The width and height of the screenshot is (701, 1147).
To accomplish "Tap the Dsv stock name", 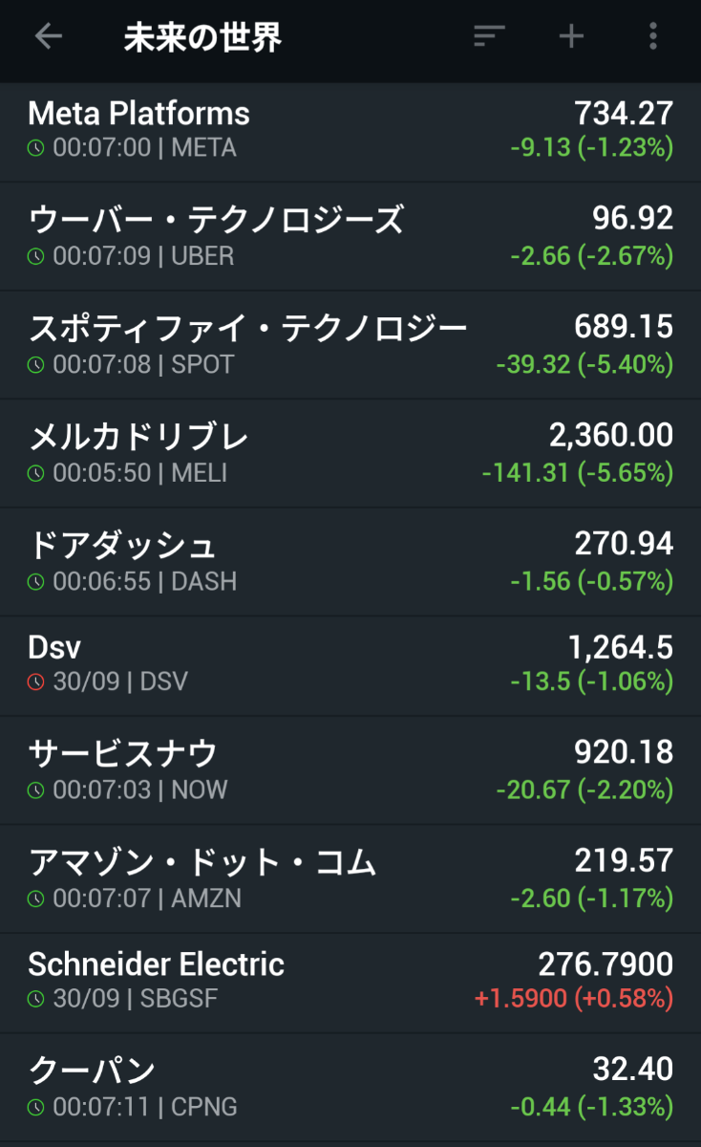I will pos(54,647).
